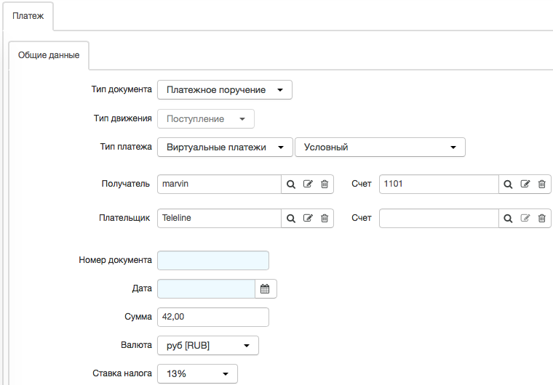
Task: Edit the account 1101 entry
Action: coord(525,184)
